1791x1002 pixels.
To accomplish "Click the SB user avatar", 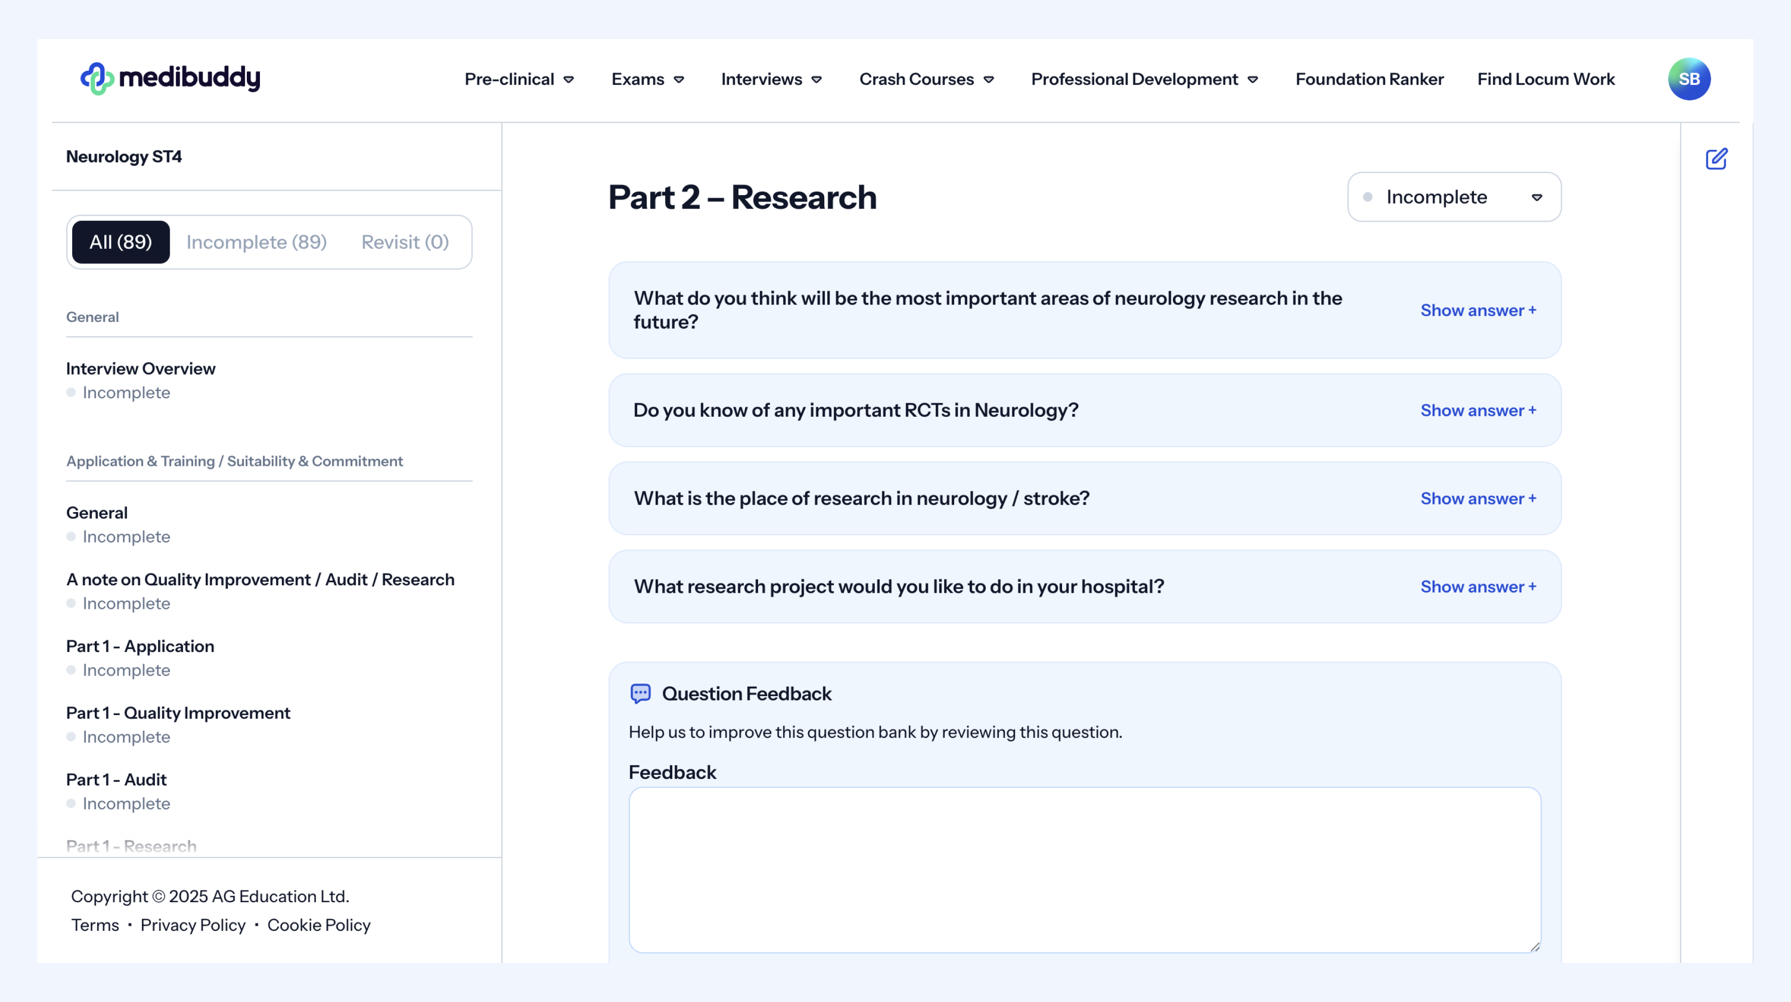I will (1689, 79).
